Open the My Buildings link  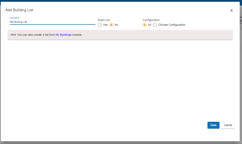[x=64, y=35]
